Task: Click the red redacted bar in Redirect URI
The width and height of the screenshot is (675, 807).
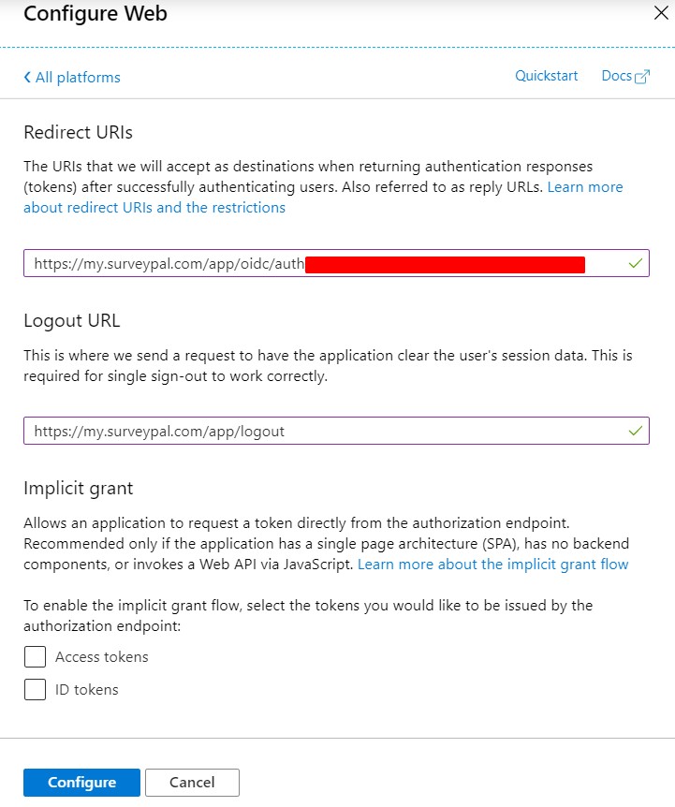Action: [445, 265]
